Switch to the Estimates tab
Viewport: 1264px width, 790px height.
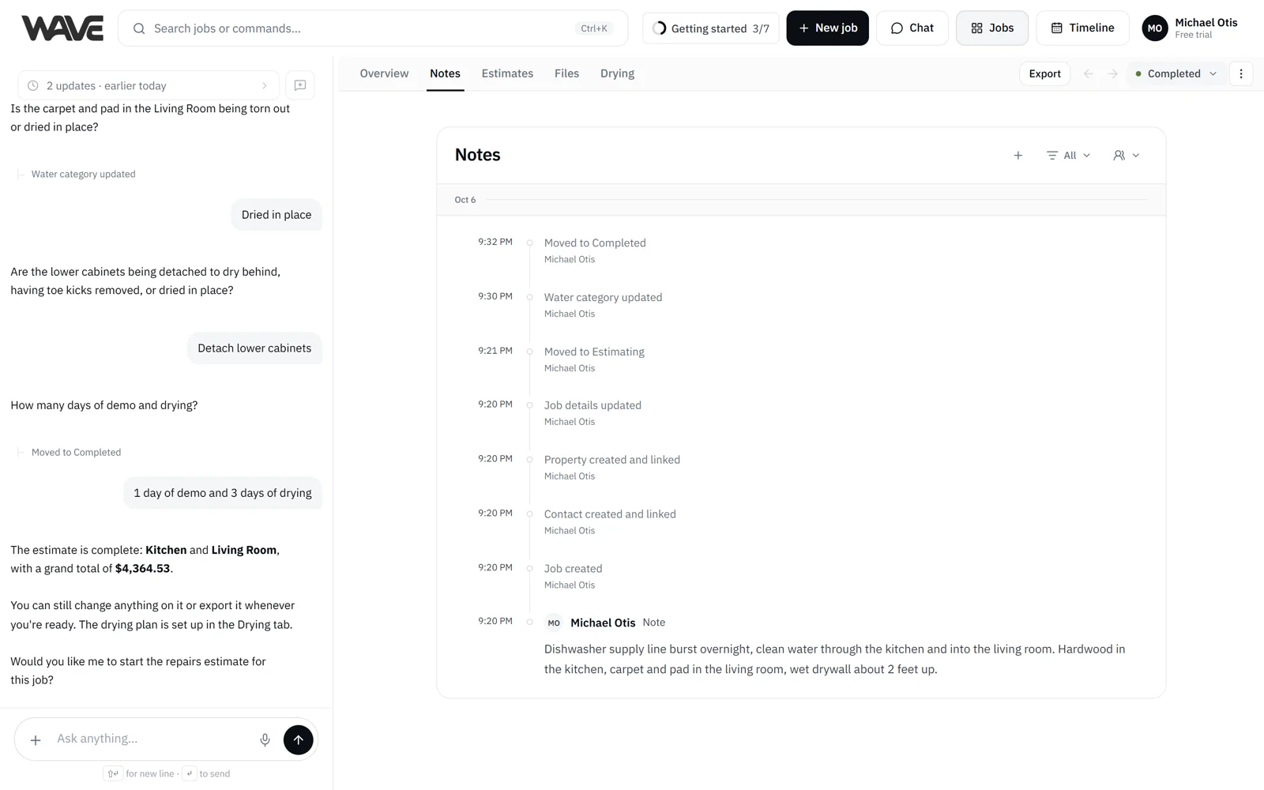507,73
